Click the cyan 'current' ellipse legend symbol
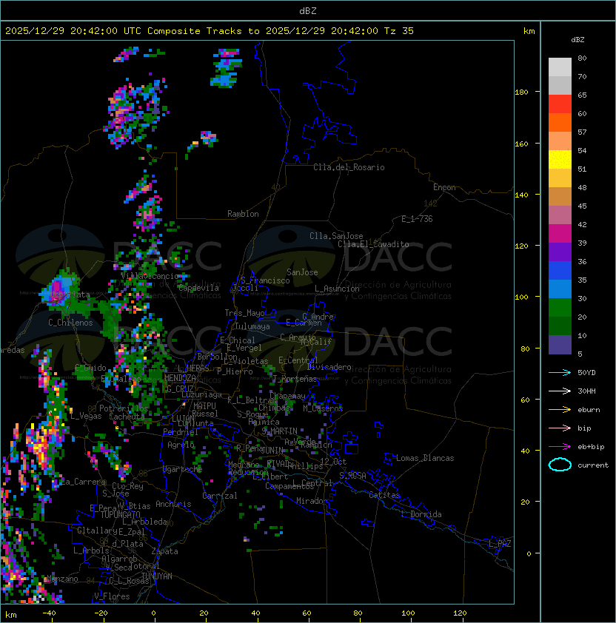The height and width of the screenshot is (623, 616). coord(560,465)
